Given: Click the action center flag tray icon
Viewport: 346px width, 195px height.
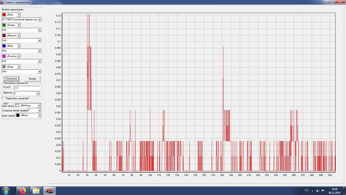Looking at the screenshot, I should coord(323,191).
